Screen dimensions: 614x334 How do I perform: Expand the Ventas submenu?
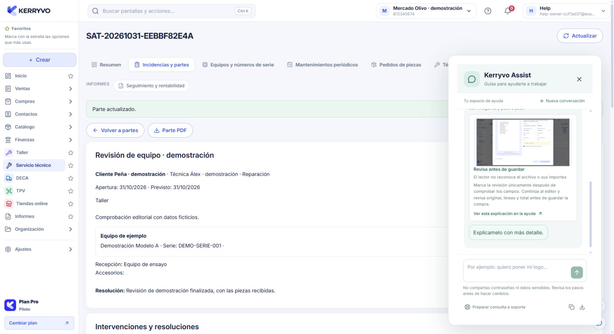[71, 89]
